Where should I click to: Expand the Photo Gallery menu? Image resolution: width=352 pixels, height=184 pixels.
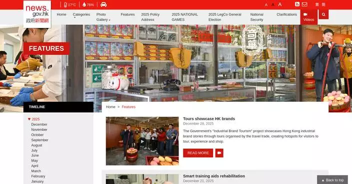[x=103, y=17]
